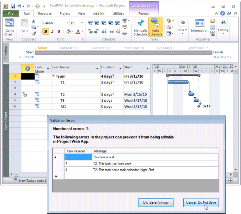This screenshot has width=241, height=214.
Task: Click Add to Timeline icon
Action: (x=213, y=33)
